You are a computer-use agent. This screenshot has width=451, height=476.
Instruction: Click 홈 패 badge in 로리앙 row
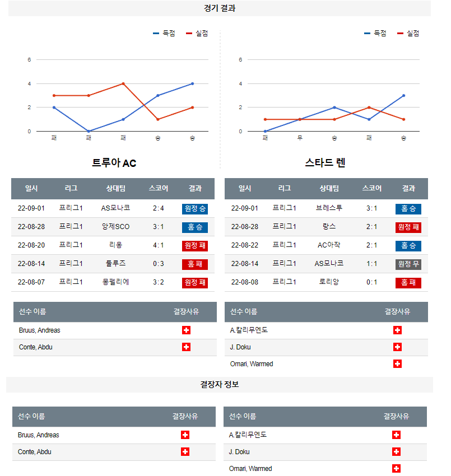(408, 283)
